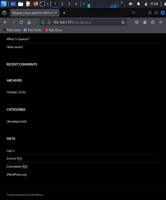Launch the text editor panel icon
The width and height of the screenshot is (166, 200).
tap(28, 4)
